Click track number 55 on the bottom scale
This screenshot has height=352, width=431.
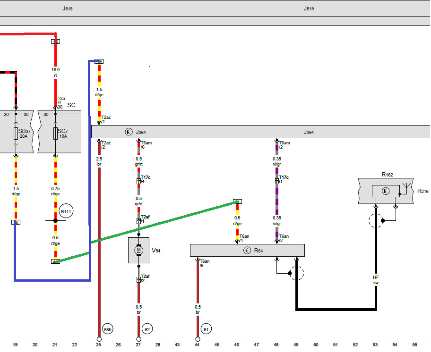[415, 345]
